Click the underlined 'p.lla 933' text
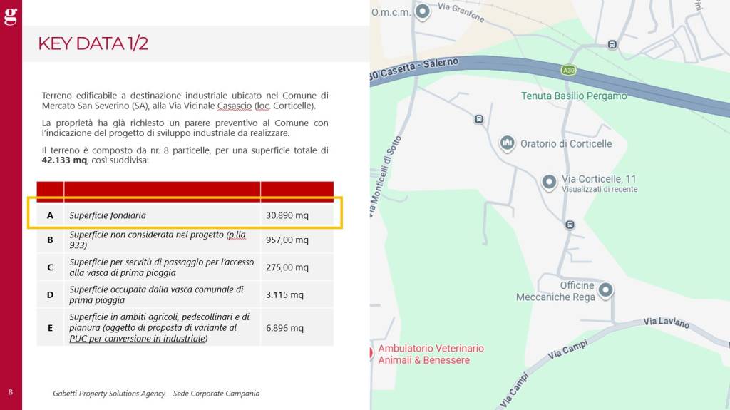Image resolution: width=730 pixels, height=410 pixels. point(157,240)
